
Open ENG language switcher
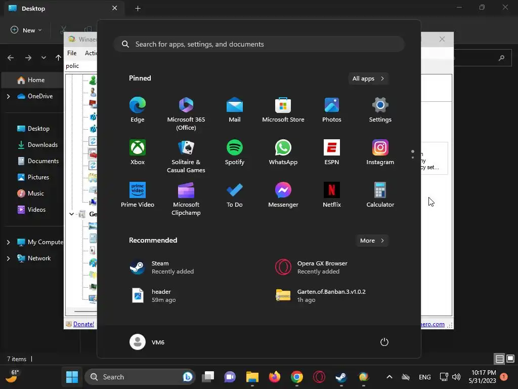point(425,377)
